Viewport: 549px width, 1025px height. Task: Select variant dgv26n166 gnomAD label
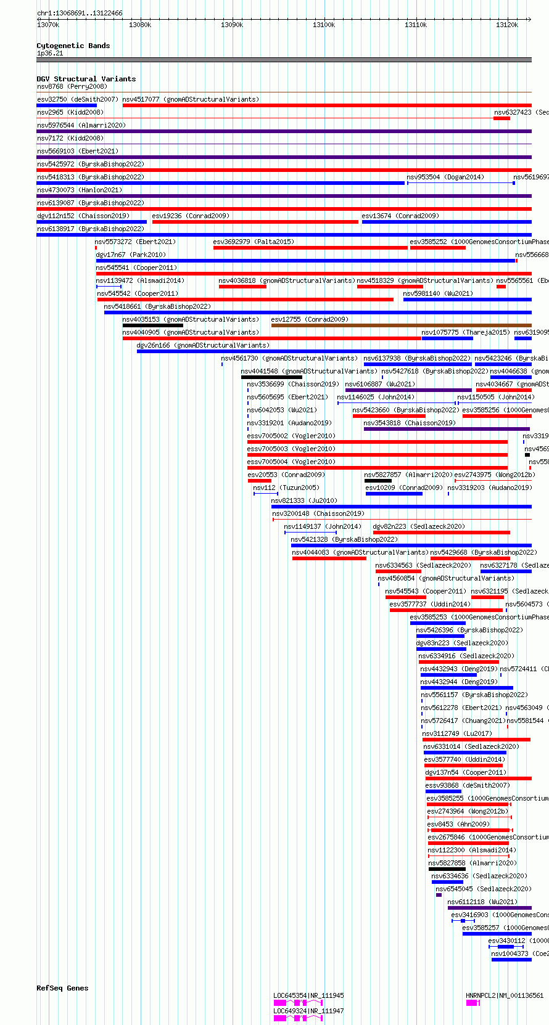pyautogui.click(x=203, y=345)
